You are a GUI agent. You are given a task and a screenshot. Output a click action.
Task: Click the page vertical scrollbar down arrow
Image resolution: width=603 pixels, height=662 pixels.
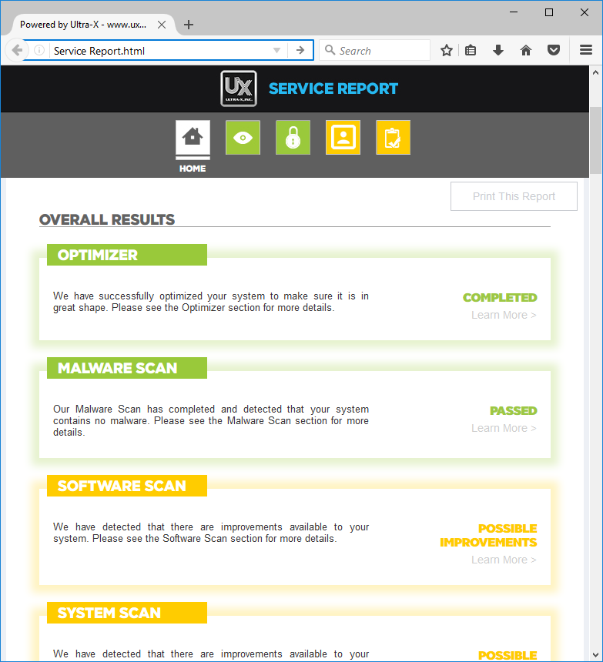coord(596,655)
